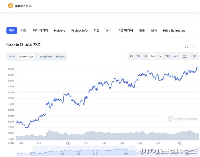Select the 7D time range

click(x=138, y=56)
